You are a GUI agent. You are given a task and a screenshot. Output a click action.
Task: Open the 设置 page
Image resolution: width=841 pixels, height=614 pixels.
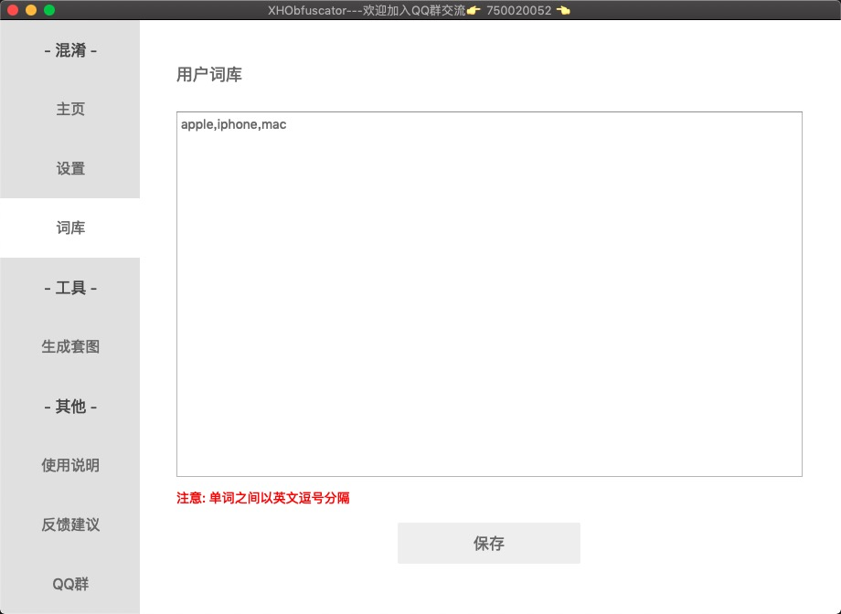tap(70, 168)
